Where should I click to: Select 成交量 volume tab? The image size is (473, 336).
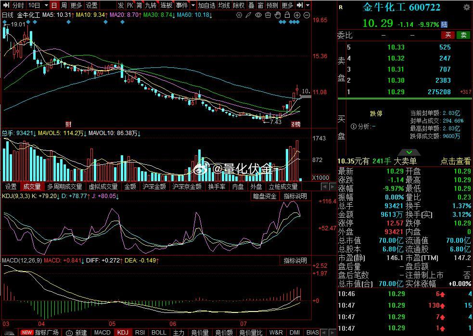[32, 187]
